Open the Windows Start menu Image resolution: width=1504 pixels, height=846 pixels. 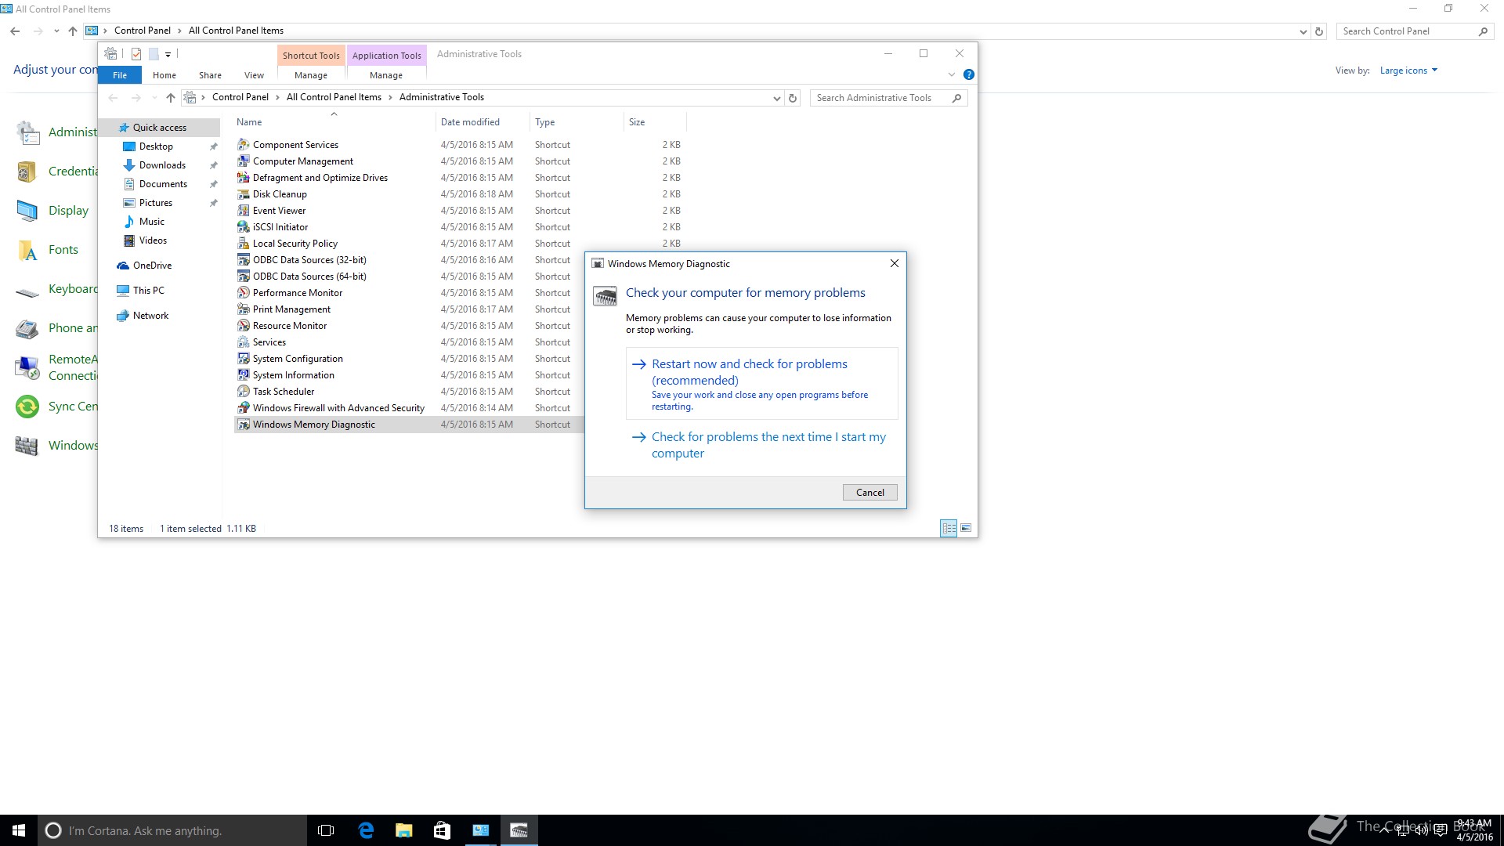coord(19,830)
